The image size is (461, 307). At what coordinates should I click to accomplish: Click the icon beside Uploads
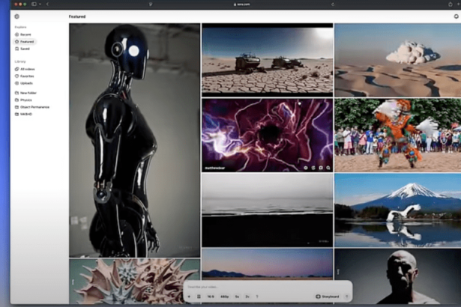pyautogui.click(x=16, y=83)
